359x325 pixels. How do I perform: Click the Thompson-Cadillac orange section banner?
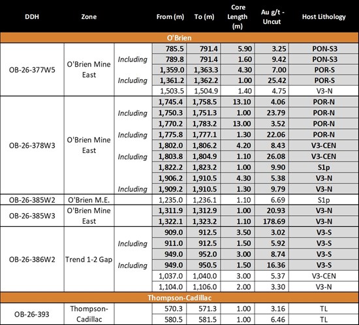(179, 298)
